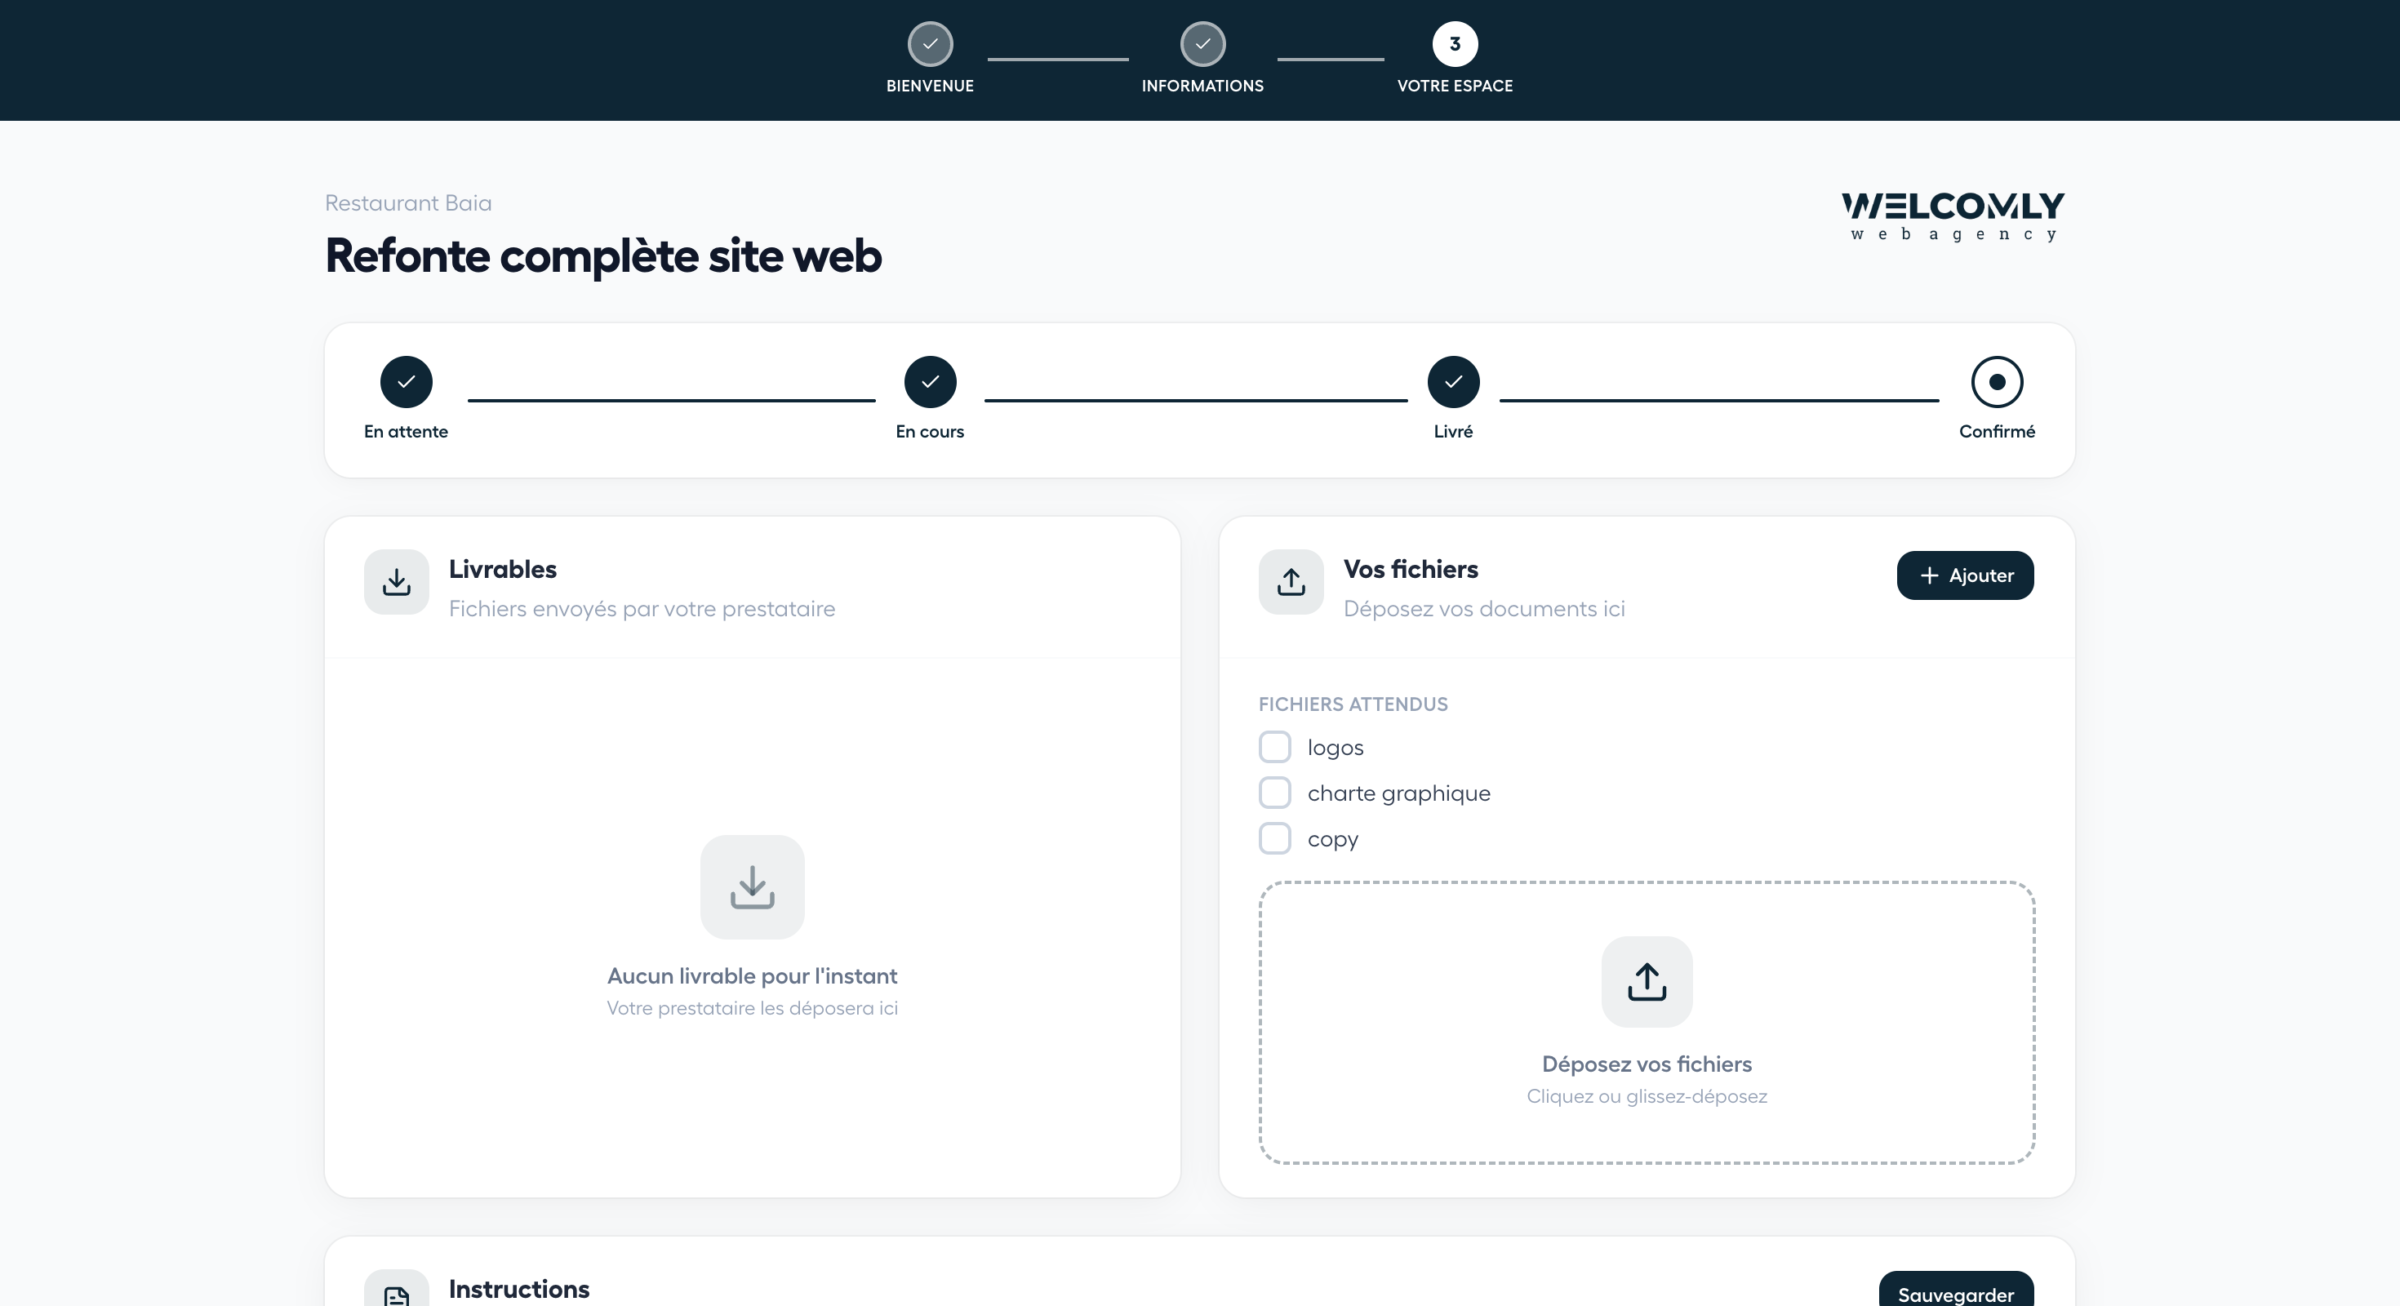Click the Instructions heading

519,1289
